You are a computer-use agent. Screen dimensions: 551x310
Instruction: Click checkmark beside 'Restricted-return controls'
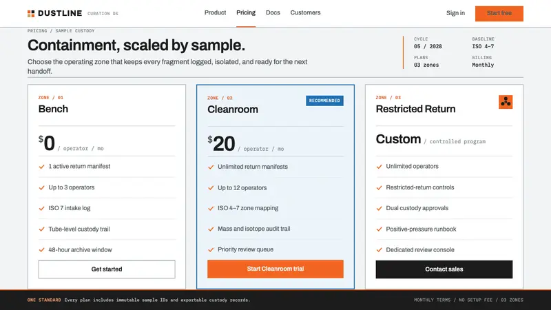point(379,187)
